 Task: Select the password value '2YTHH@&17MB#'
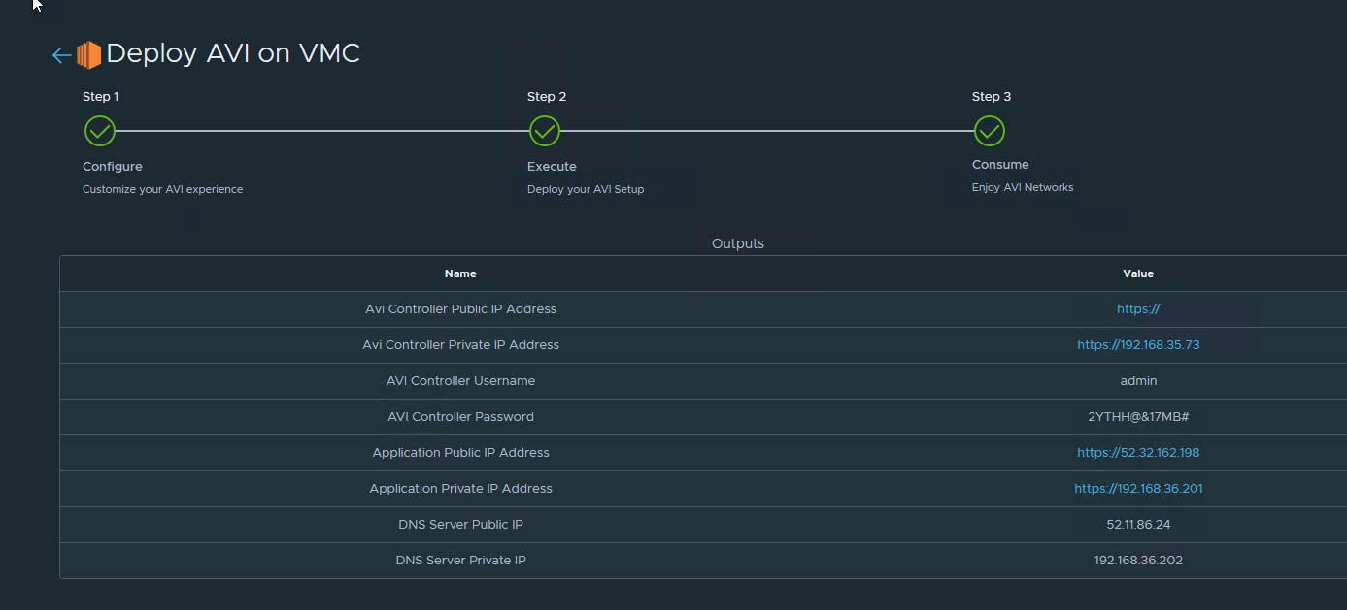pyautogui.click(x=1138, y=417)
